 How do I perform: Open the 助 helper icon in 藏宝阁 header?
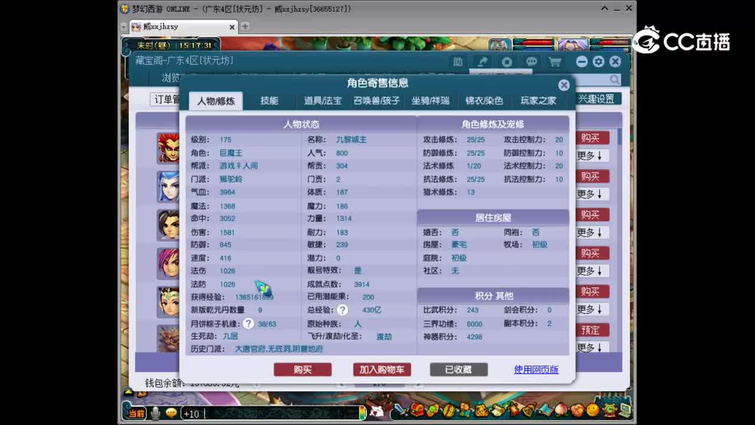coord(458,61)
